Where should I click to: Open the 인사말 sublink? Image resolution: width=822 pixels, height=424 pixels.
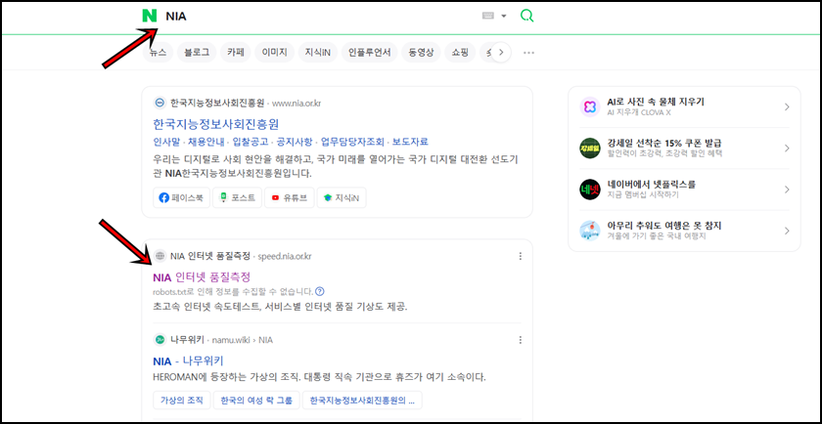tap(164, 142)
